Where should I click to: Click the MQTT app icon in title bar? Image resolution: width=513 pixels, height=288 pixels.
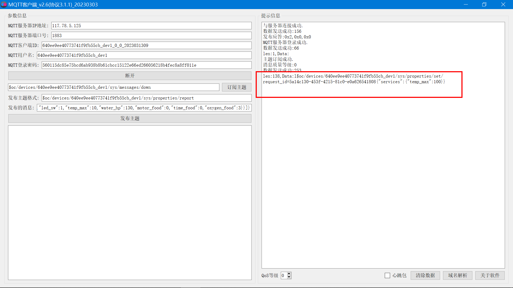click(x=4, y=5)
